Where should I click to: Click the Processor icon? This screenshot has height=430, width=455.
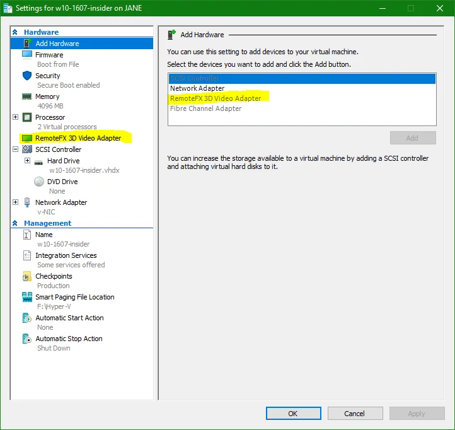tap(27, 117)
